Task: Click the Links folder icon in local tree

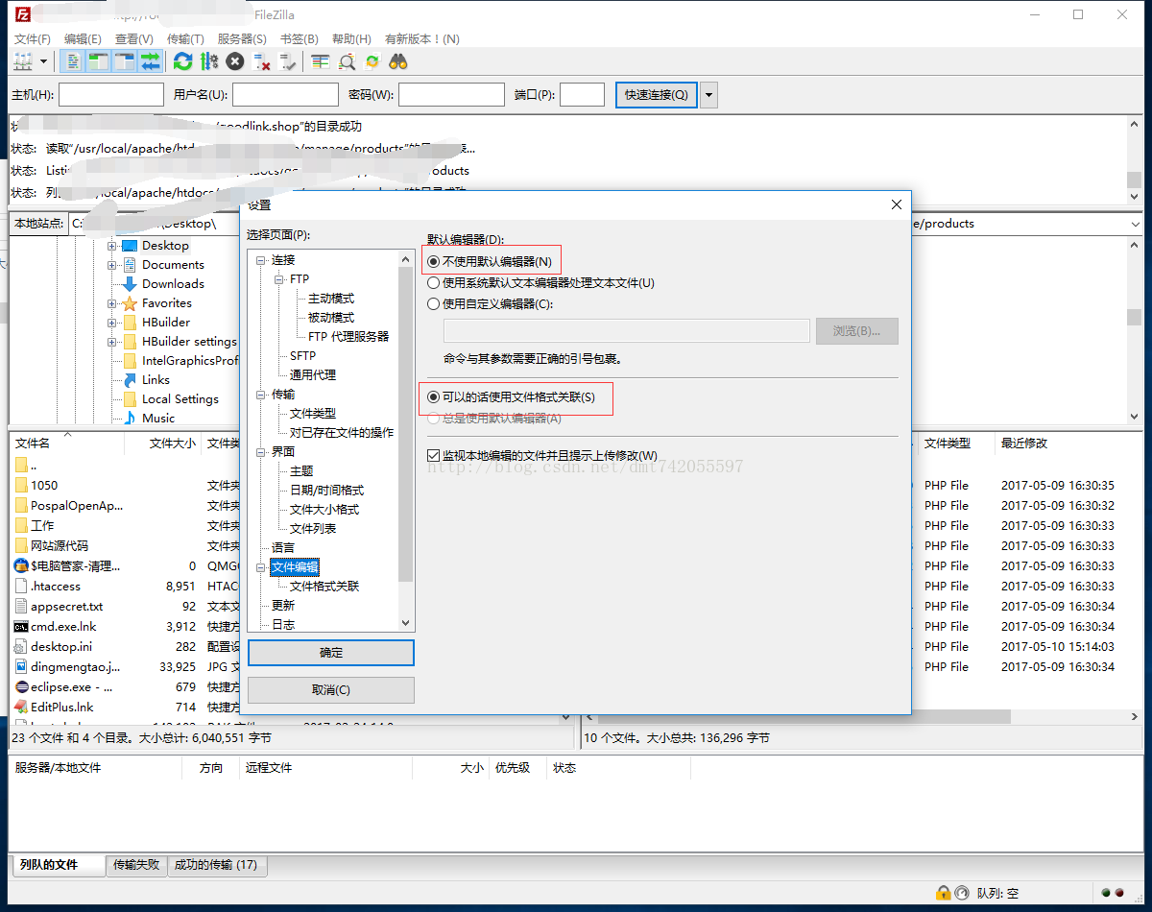Action: click(129, 380)
